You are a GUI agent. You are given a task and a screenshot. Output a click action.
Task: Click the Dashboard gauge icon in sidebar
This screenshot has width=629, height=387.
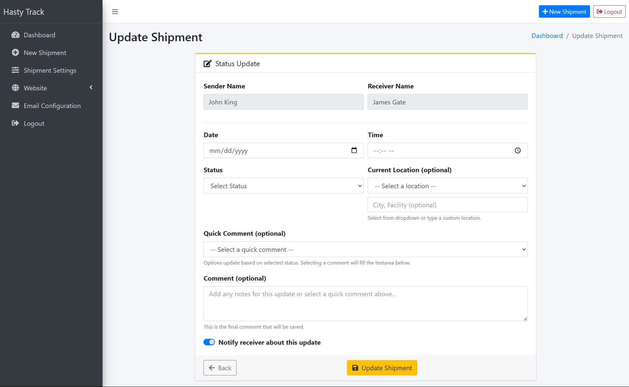coord(15,35)
